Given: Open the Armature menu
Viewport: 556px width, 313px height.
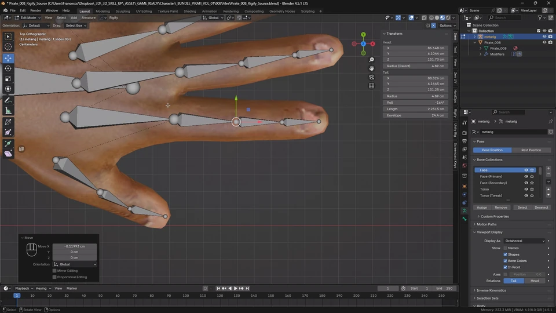Looking at the screenshot, I should point(88,18).
